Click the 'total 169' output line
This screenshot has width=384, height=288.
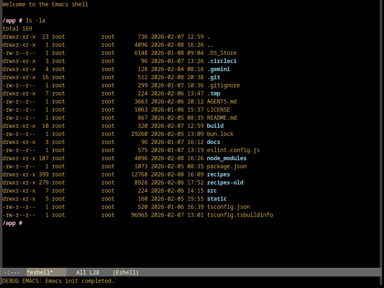(x=17, y=28)
